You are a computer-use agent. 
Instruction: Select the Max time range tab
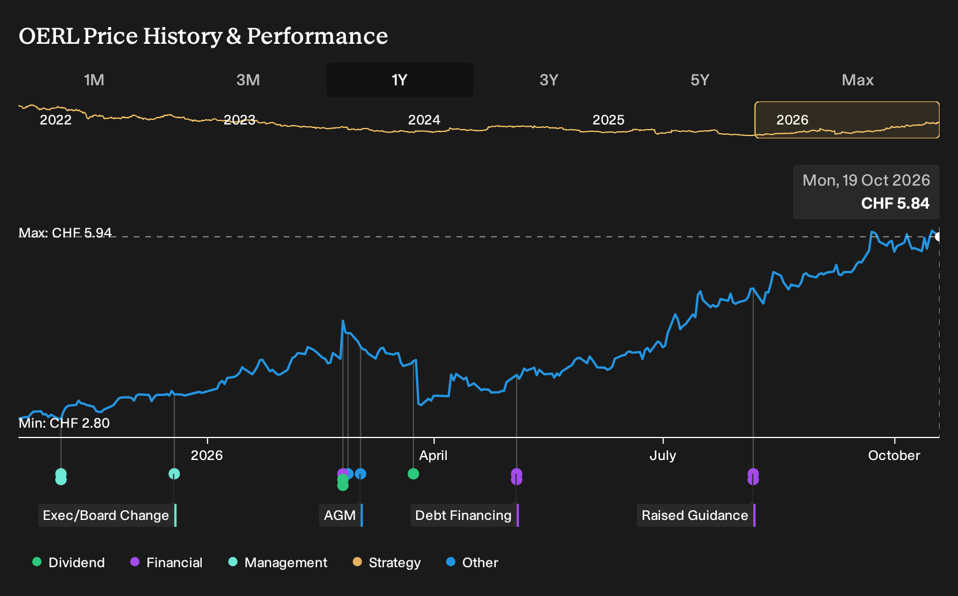click(858, 80)
